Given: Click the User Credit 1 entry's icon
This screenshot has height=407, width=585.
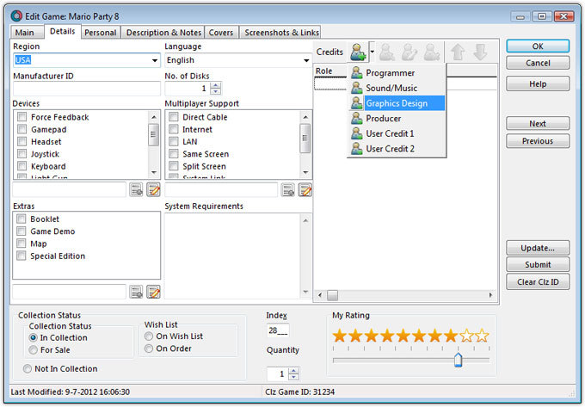Looking at the screenshot, I should point(357,133).
